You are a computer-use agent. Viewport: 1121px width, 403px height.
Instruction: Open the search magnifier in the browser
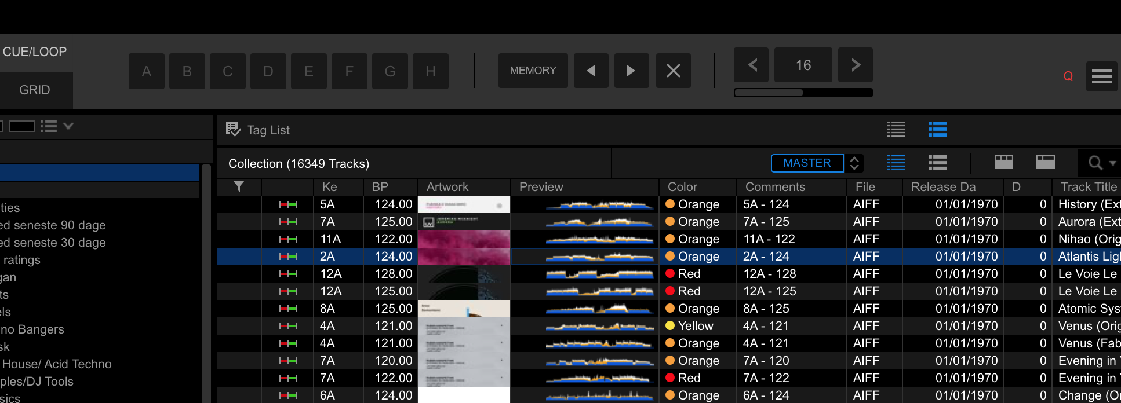(x=1095, y=163)
